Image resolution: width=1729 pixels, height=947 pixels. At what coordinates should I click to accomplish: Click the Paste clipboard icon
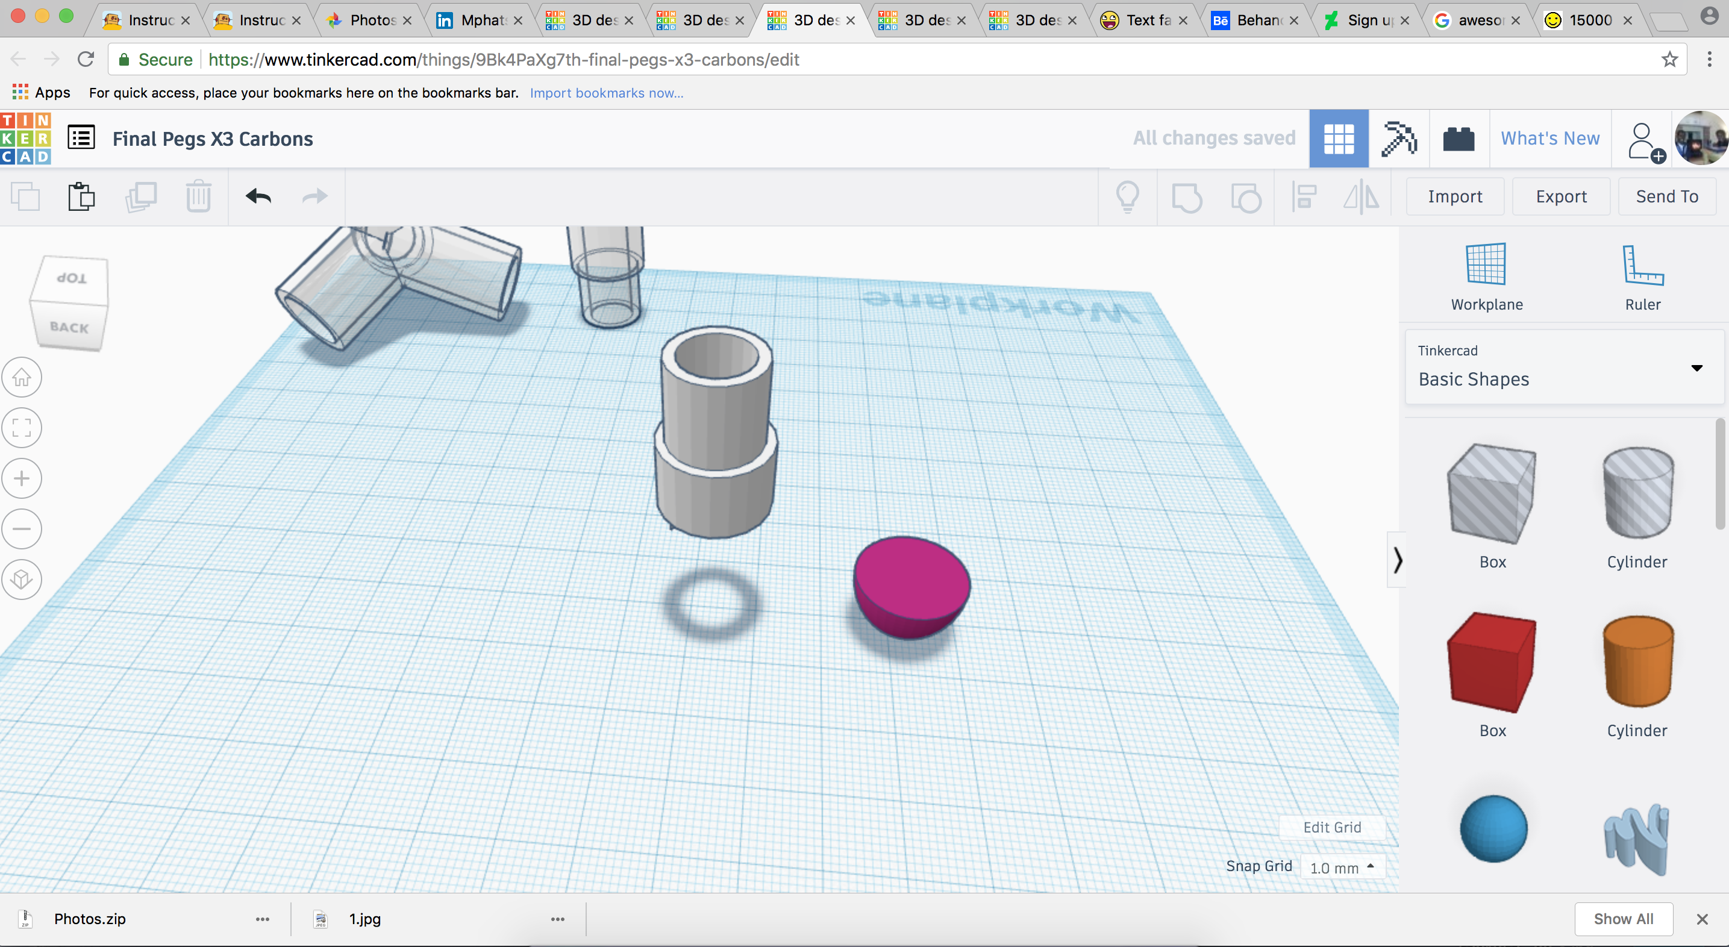pyautogui.click(x=81, y=196)
